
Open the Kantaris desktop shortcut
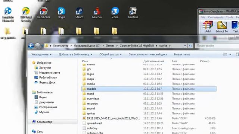pyautogui.click(x=133, y=13)
